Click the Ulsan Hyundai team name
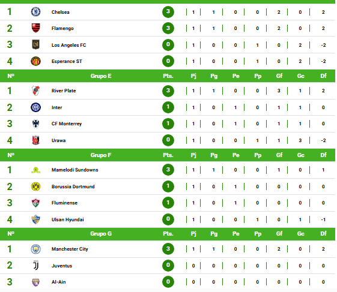 (x=68, y=219)
